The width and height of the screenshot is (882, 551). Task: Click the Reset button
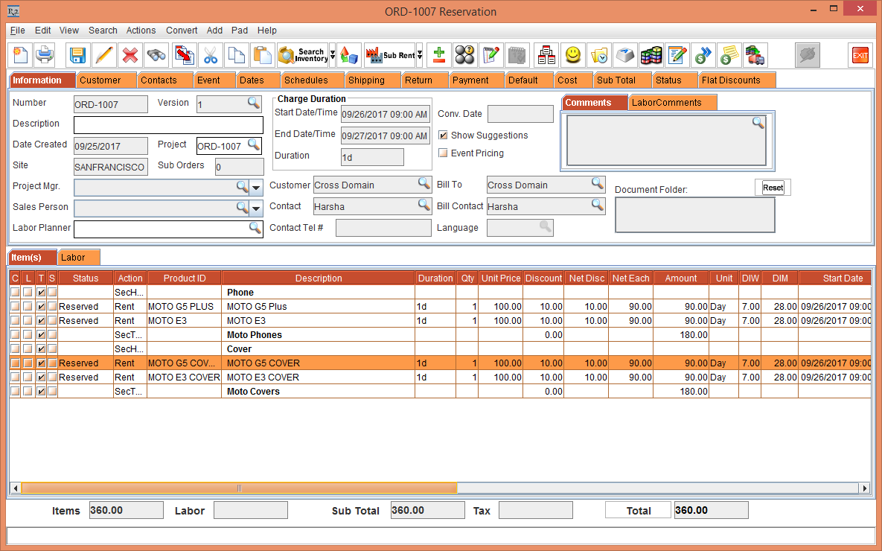pyautogui.click(x=773, y=188)
